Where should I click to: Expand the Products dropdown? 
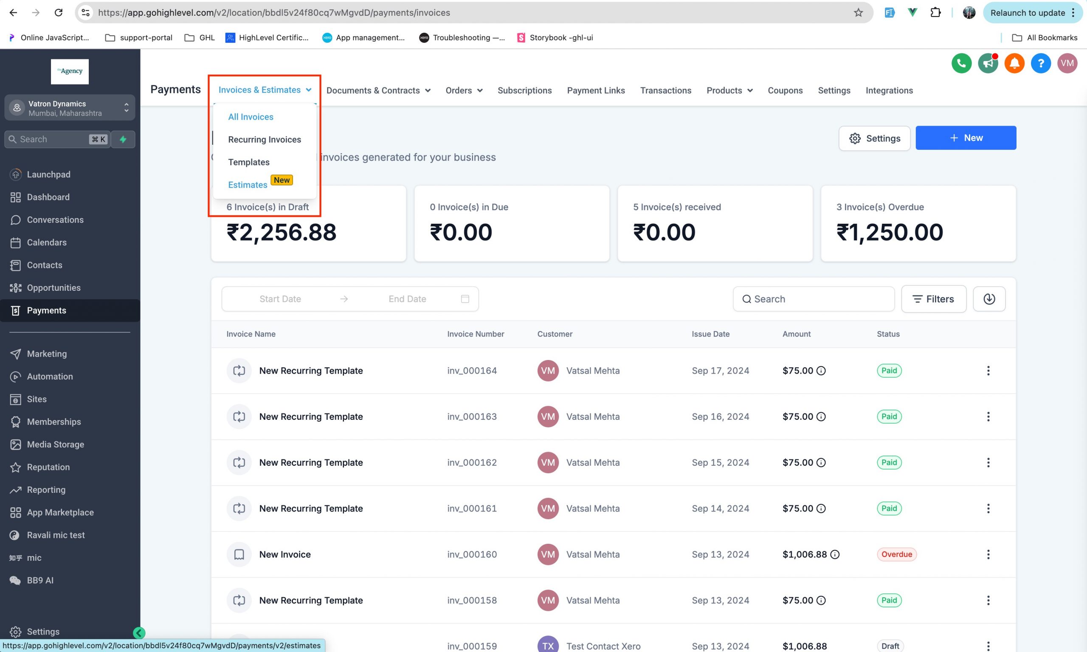(729, 90)
